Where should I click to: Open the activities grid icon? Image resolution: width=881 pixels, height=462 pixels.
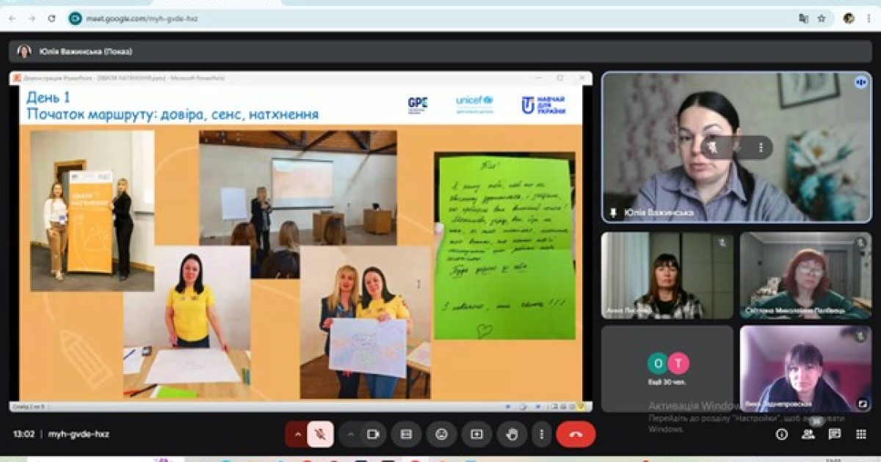click(x=861, y=434)
